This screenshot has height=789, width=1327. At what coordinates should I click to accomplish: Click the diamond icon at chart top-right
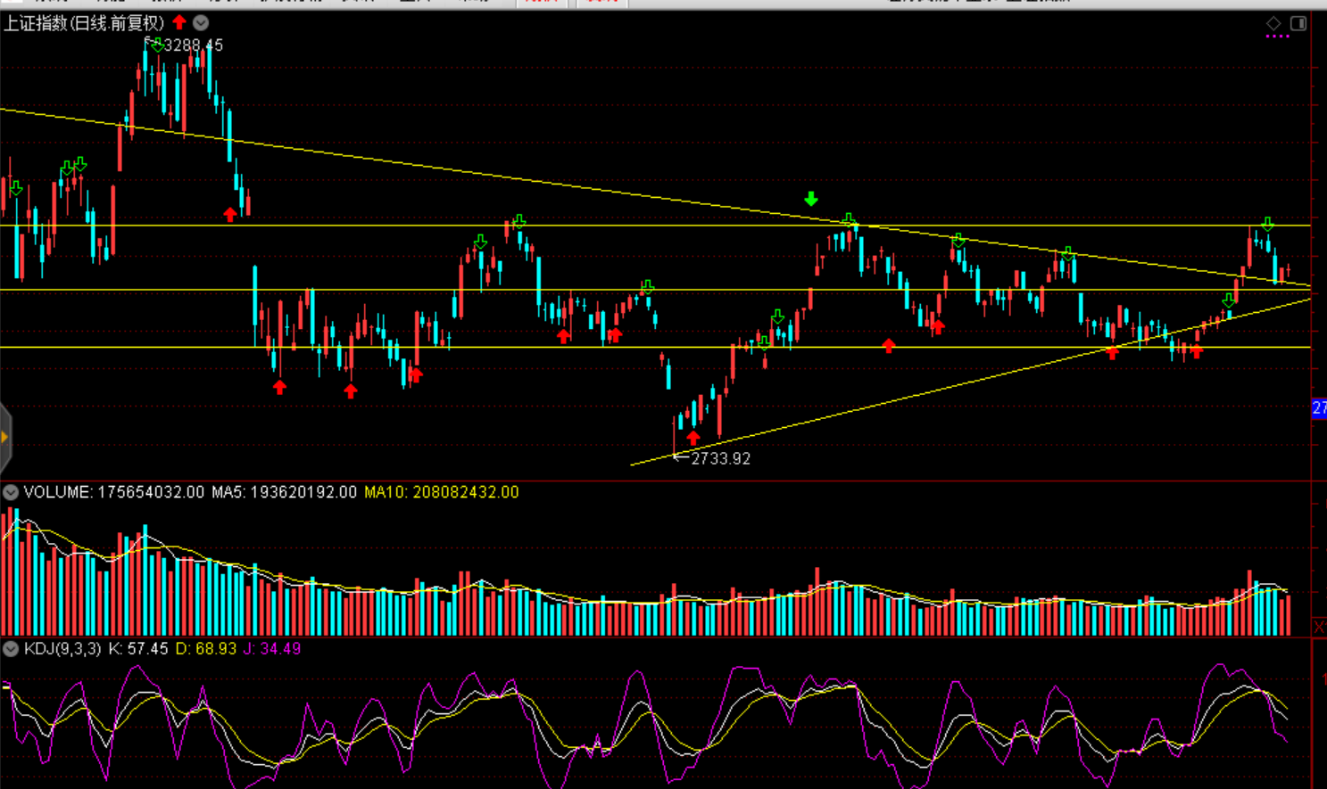pos(1273,23)
